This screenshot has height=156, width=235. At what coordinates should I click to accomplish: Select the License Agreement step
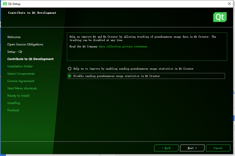[x=21, y=81]
